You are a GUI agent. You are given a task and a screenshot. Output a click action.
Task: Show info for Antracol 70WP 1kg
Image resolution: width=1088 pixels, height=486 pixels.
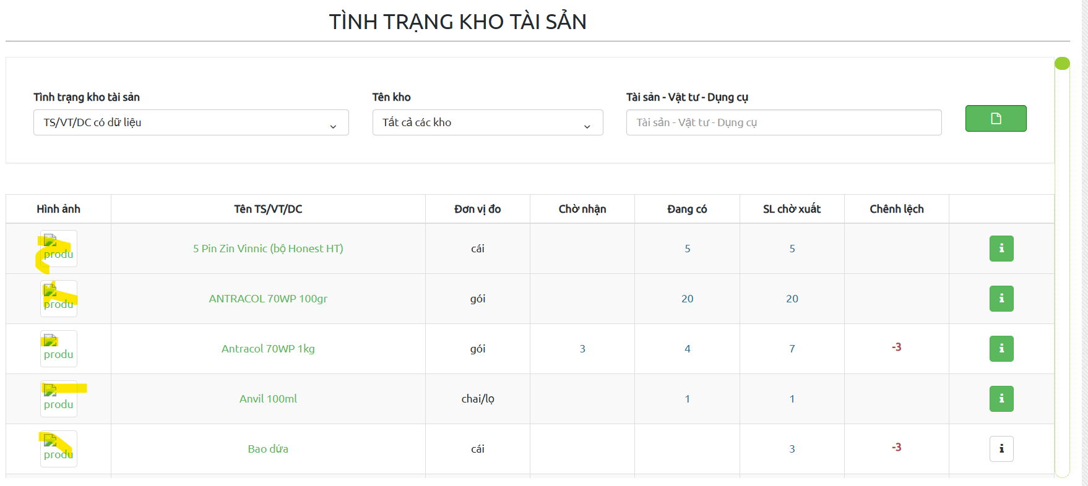point(1001,349)
